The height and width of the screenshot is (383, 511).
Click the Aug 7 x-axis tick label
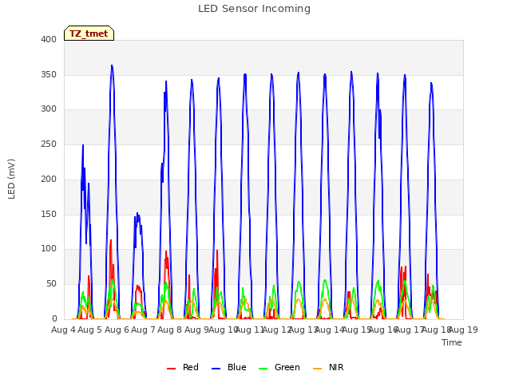[x=143, y=330]
